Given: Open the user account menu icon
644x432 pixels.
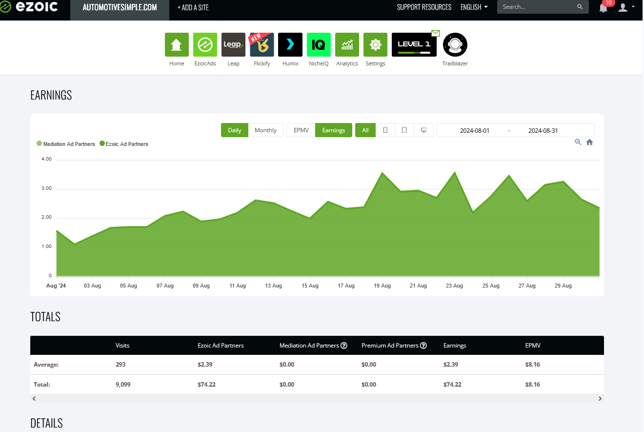Looking at the screenshot, I should tap(623, 7).
